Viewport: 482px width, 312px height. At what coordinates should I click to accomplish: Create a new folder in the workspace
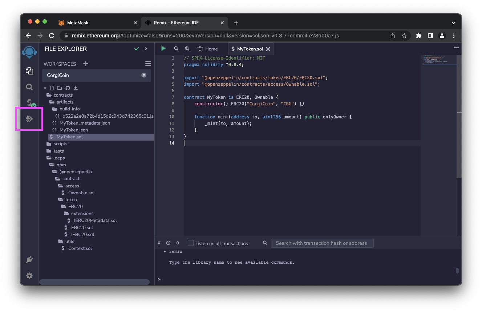tap(60, 88)
